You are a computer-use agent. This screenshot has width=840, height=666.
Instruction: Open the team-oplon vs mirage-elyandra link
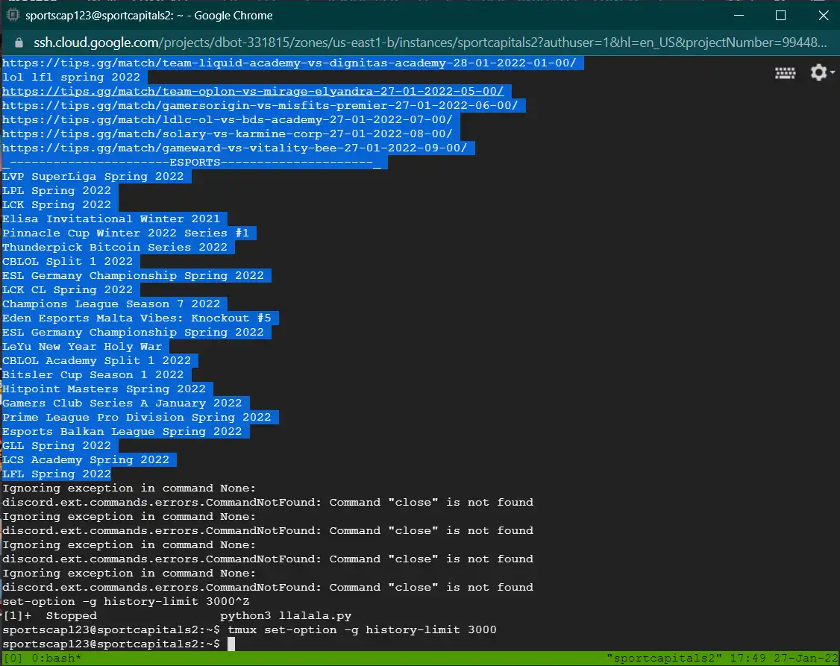click(253, 91)
